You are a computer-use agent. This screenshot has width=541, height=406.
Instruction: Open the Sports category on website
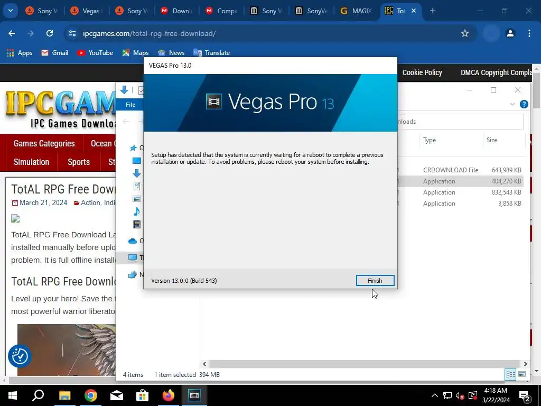[x=79, y=162]
